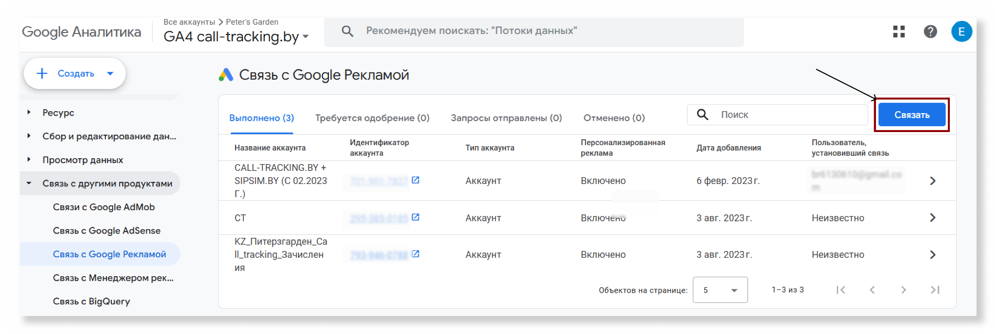995x334 pixels.
Task: Click Все аккаунты breadcrumb link
Action: (x=189, y=22)
